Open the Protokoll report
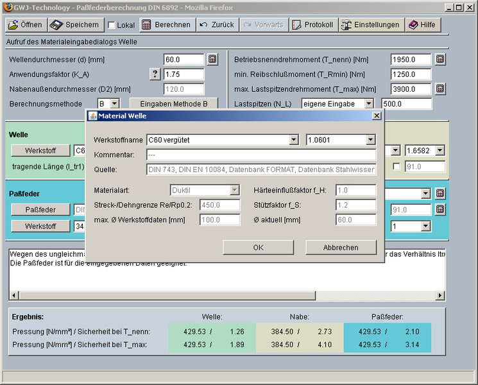 coord(312,25)
